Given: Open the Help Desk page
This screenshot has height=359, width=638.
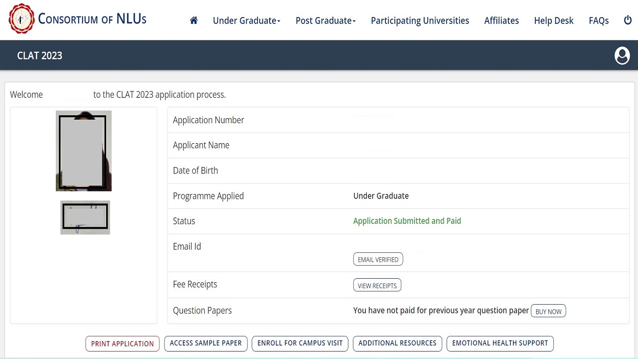Looking at the screenshot, I should pyautogui.click(x=554, y=20).
